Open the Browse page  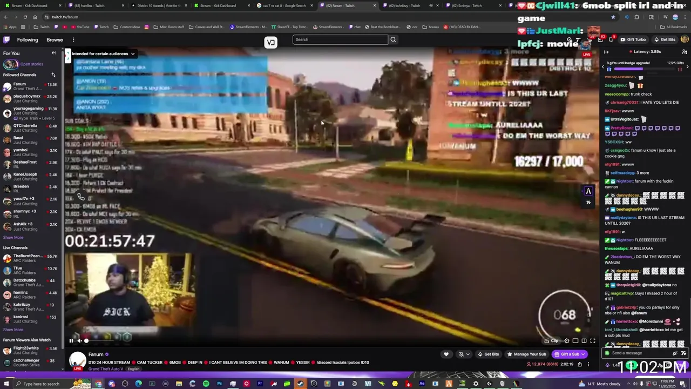pos(55,39)
